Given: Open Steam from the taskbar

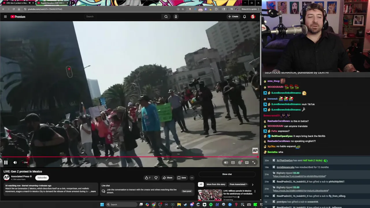Looking at the screenshot, I should pos(185,205).
